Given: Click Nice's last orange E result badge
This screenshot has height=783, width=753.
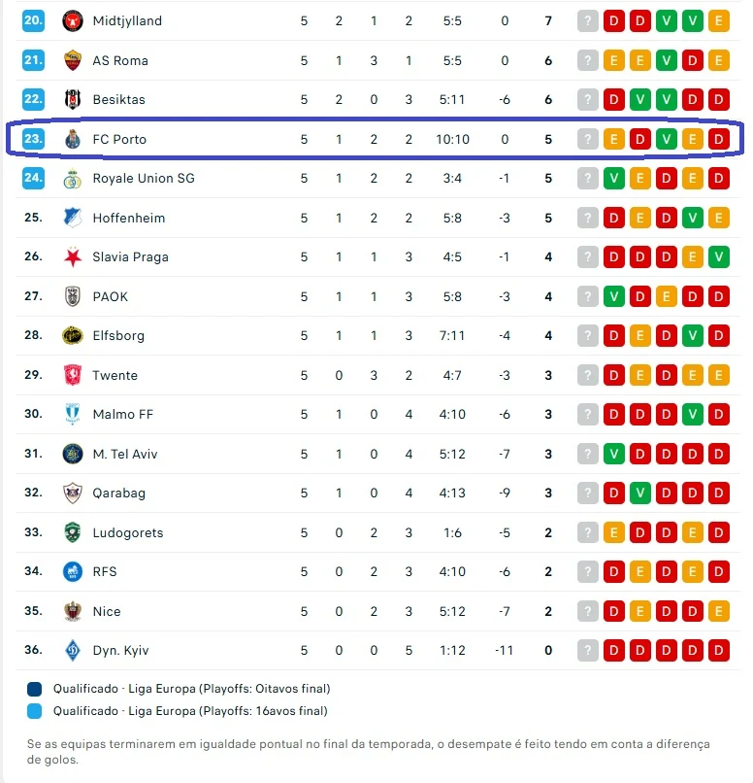Looking at the screenshot, I should 719,611.
